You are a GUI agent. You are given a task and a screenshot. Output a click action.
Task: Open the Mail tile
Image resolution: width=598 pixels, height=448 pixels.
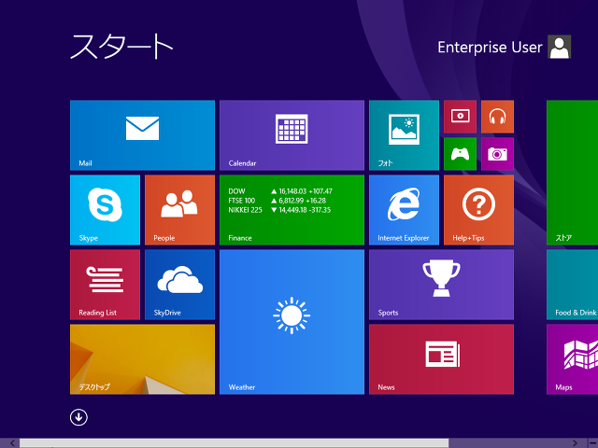142,135
